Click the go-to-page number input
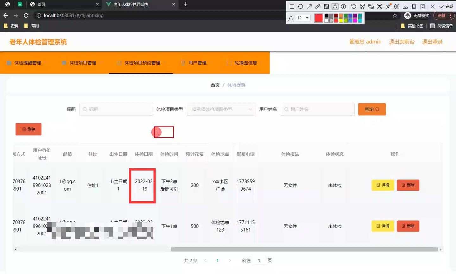Image resolution: width=456 pixels, height=274 pixels. coord(259,260)
